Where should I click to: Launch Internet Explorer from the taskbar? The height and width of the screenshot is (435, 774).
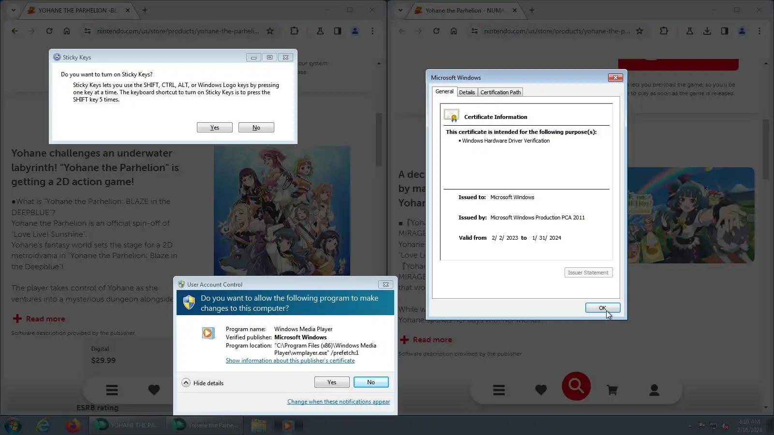coord(43,425)
